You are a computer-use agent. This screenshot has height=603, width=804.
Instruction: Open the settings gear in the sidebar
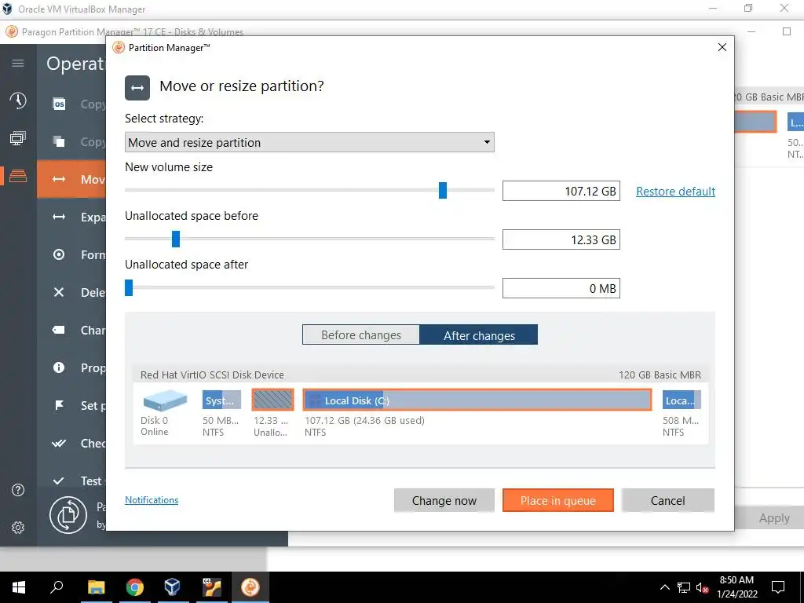click(x=18, y=527)
